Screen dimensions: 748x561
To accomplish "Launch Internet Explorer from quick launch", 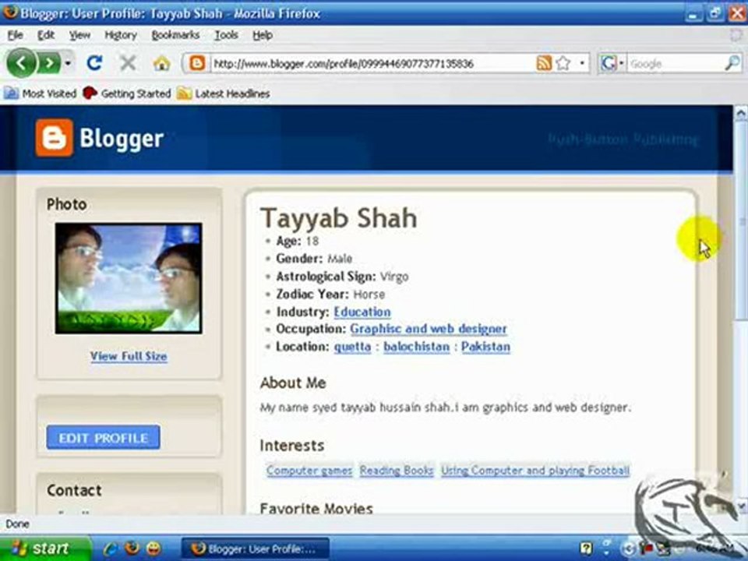I will (x=110, y=549).
